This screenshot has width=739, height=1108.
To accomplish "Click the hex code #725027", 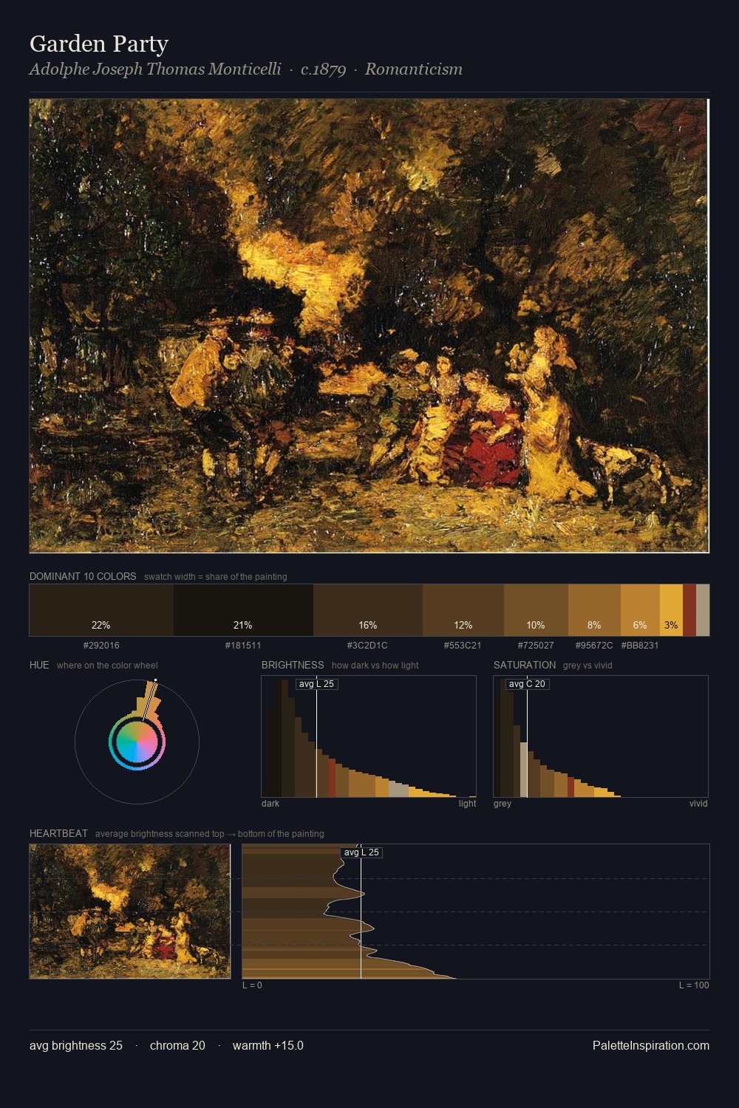I will tap(536, 646).
